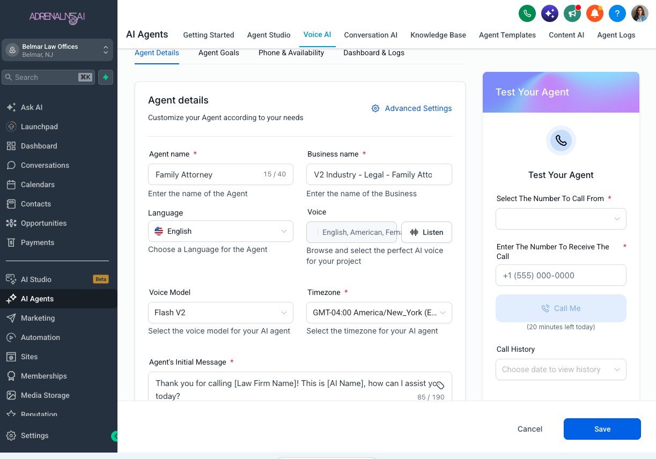Viewport: 656px width, 459px height.
Task: Open the megaphone announcements icon
Action: [x=572, y=13]
